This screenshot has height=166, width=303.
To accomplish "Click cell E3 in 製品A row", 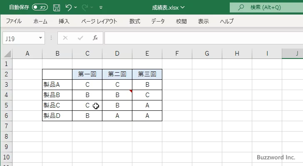I will [147, 85].
